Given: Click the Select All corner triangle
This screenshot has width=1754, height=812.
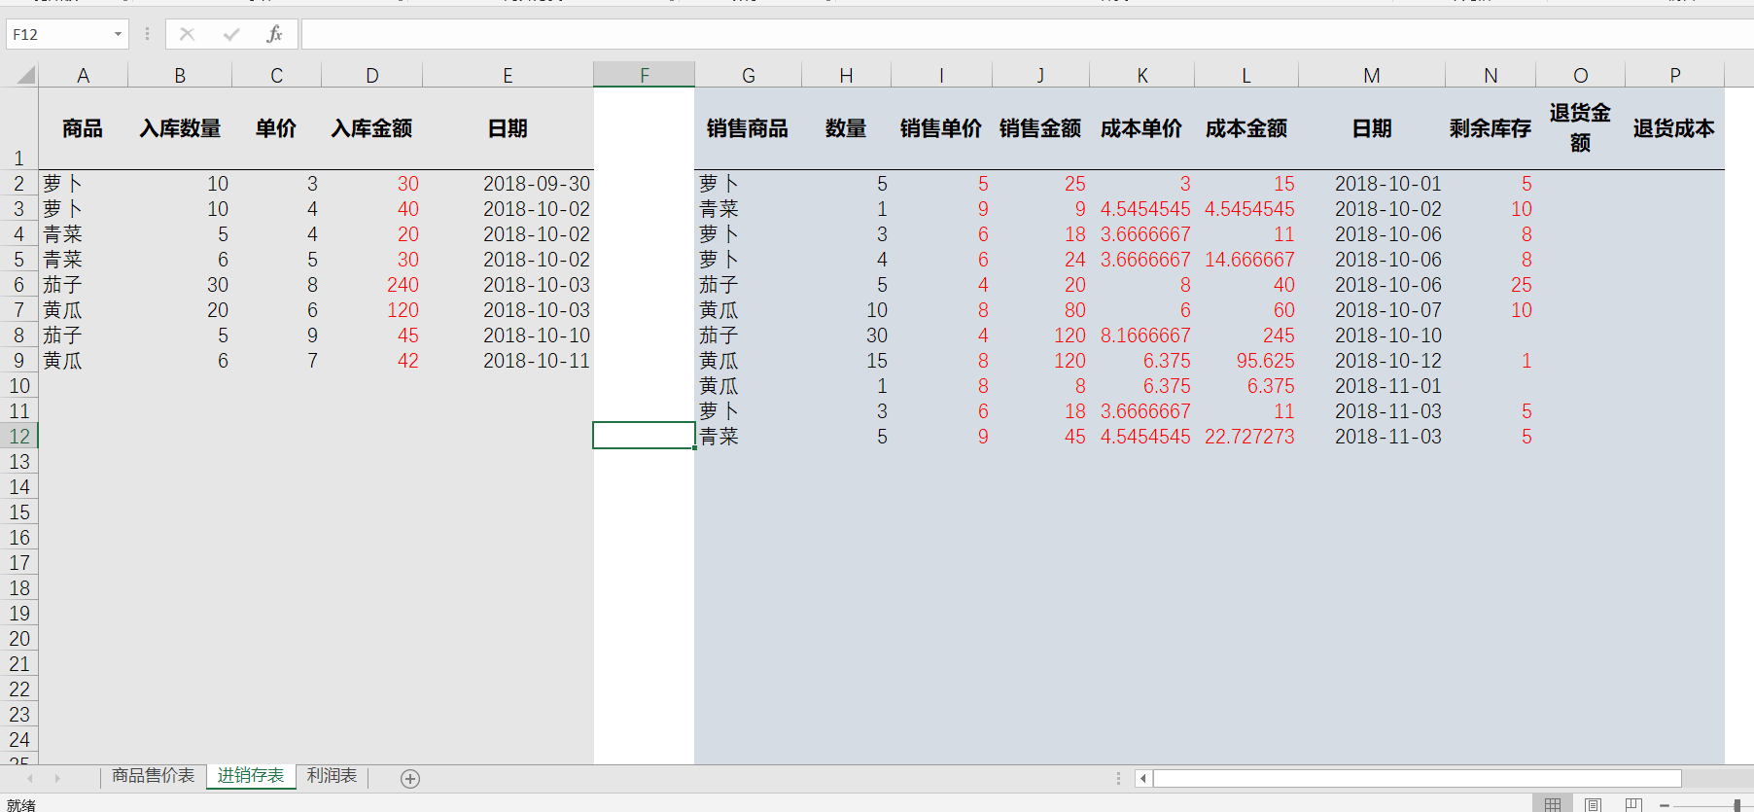Looking at the screenshot, I should pyautogui.click(x=25, y=75).
